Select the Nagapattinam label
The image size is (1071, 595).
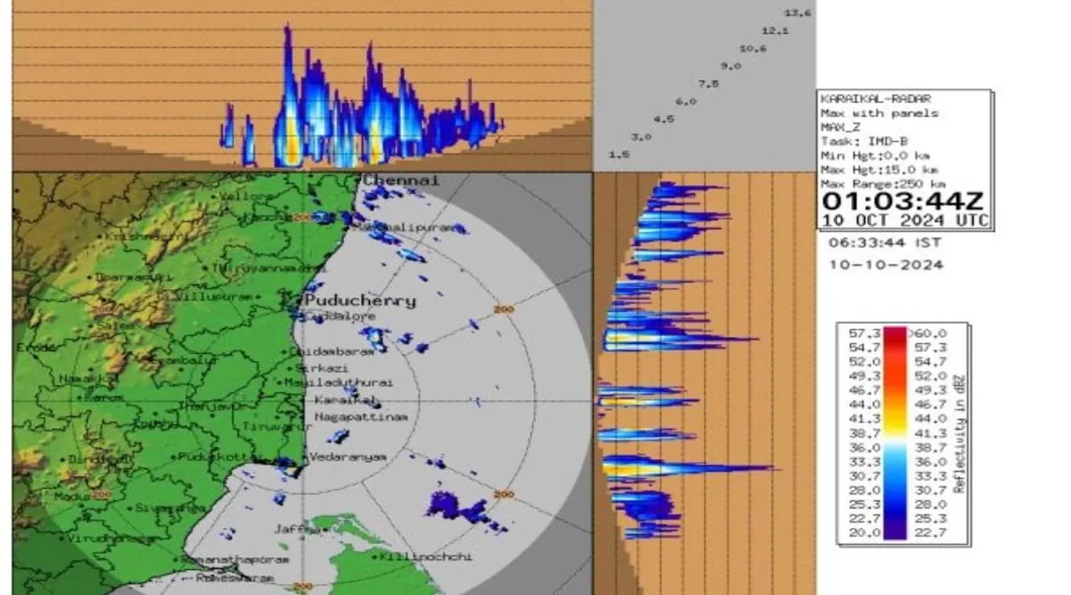pos(361,417)
